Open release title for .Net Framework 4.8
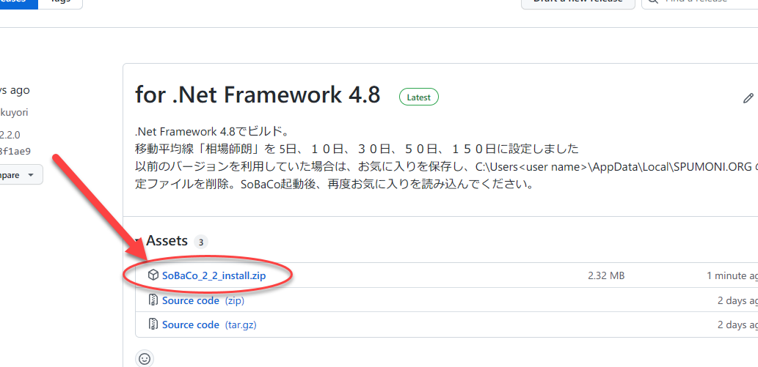This screenshot has height=367, width=758. pyautogui.click(x=258, y=96)
